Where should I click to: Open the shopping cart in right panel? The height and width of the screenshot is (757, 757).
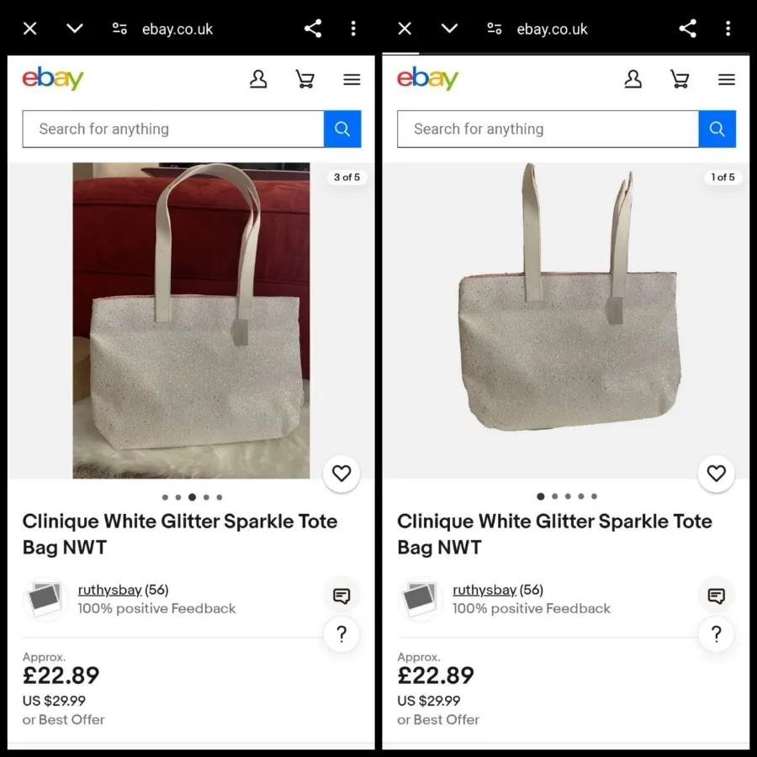pyautogui.click(x=680, y=80)
